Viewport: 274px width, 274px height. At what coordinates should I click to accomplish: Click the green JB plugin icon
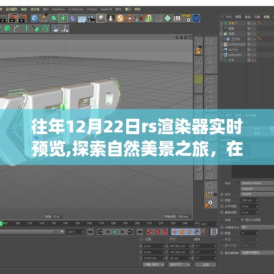(148, 18)
